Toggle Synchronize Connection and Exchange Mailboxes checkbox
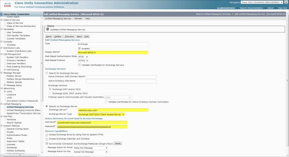289x157 pixels. click(46, 143)
